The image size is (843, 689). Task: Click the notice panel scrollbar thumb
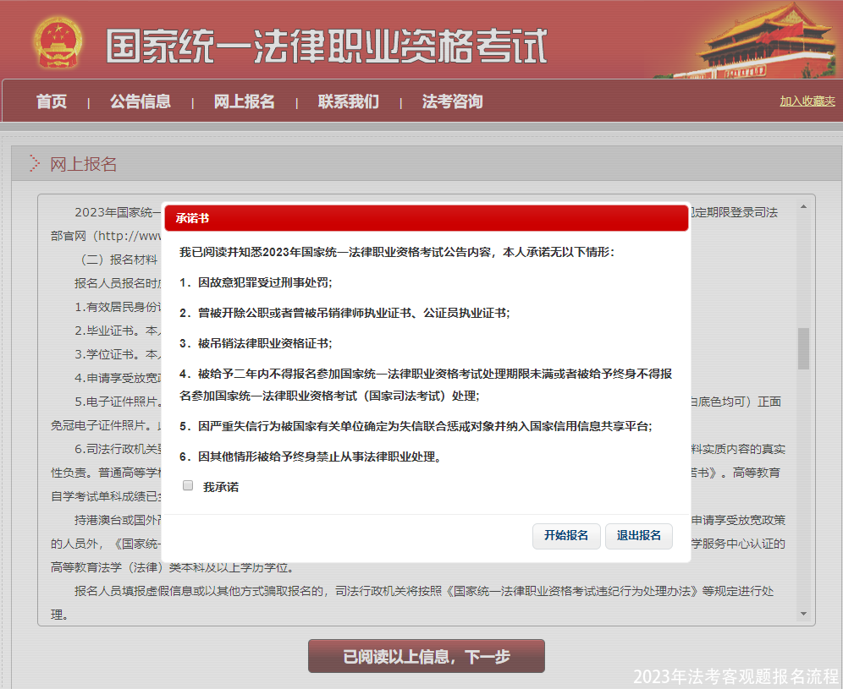click(x=803, y=348)
